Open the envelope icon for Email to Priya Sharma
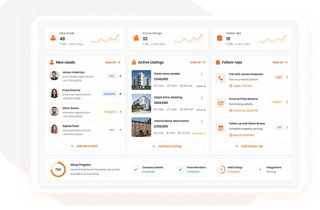Screen dimensions: 320x210 (x=221, y=103)
